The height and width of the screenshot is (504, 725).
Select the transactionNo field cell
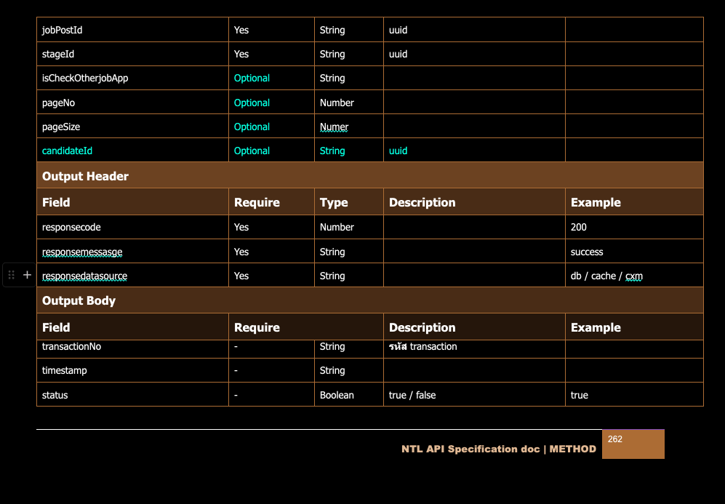pyautogui.click(x=71, y=347)
